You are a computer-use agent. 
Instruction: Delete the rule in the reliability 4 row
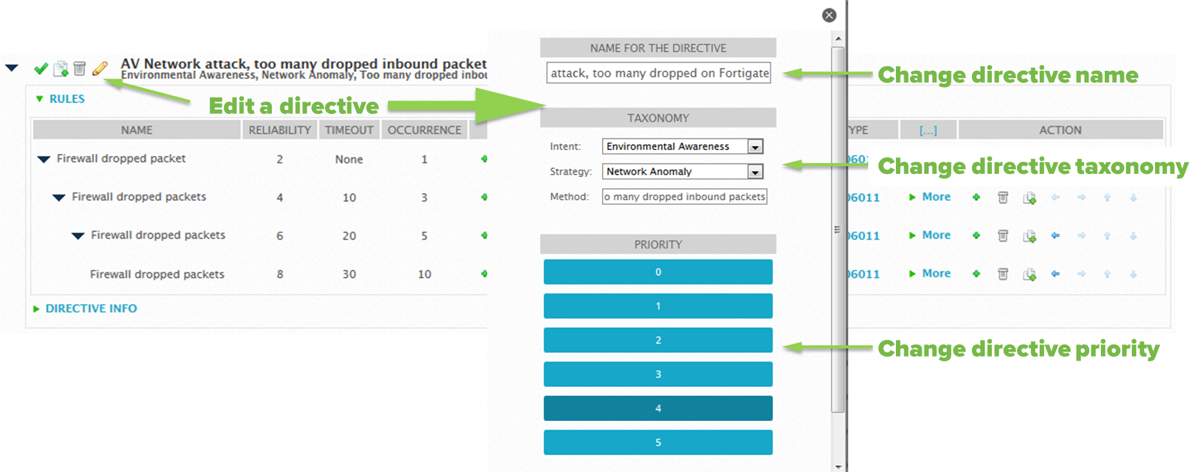(1003, 197)
